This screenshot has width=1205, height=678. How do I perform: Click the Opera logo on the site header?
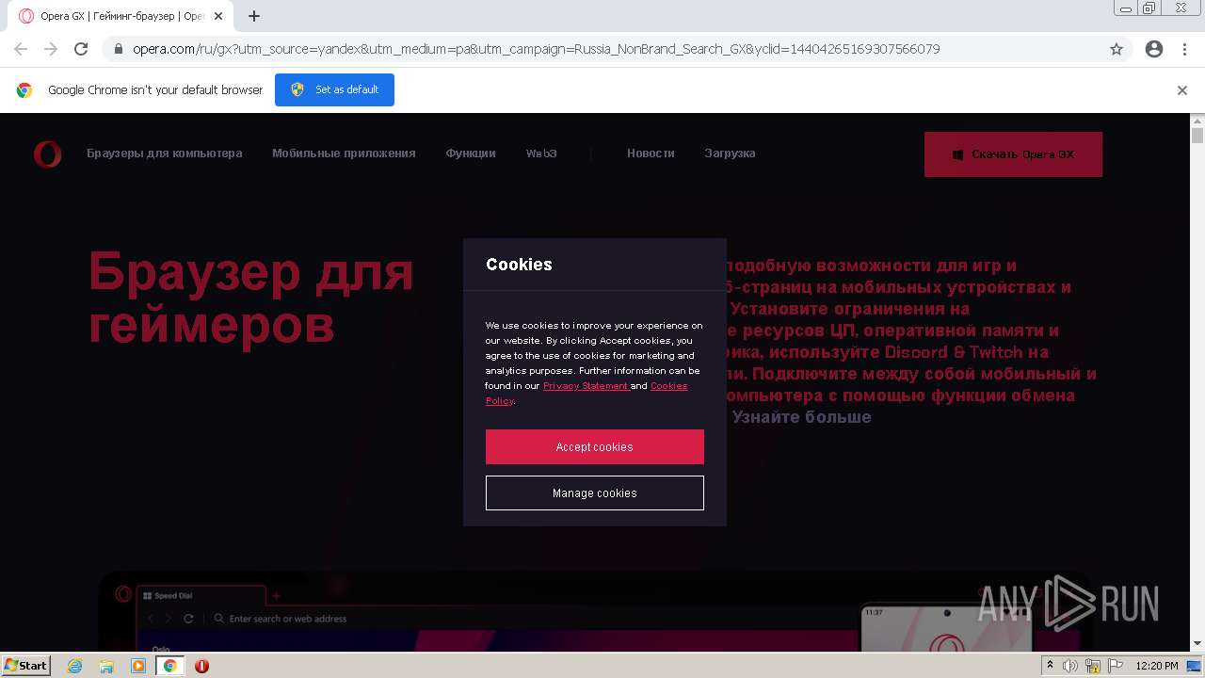click(48, 153)
